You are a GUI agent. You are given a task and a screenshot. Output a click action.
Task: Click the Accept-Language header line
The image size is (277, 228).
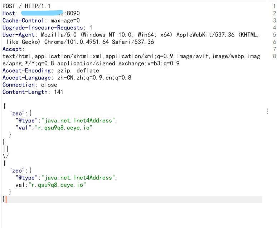[x=67, y=78]
